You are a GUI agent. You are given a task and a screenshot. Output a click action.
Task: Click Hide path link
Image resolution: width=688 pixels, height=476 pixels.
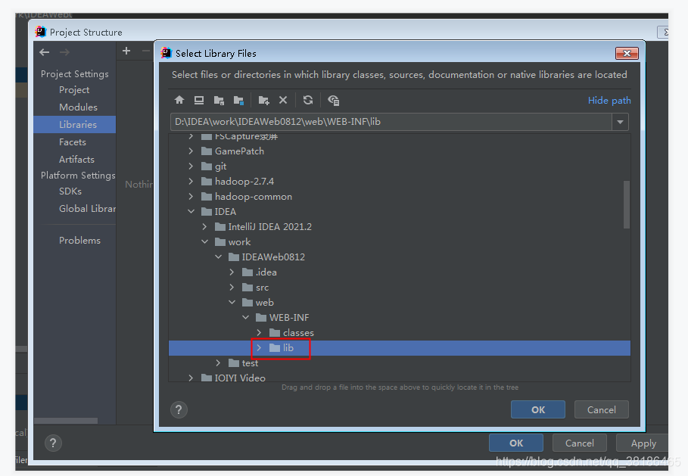click(609, 101)
